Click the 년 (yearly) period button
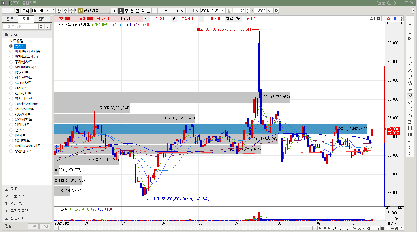This screenshot has height=232, width=417. [149, 10]
